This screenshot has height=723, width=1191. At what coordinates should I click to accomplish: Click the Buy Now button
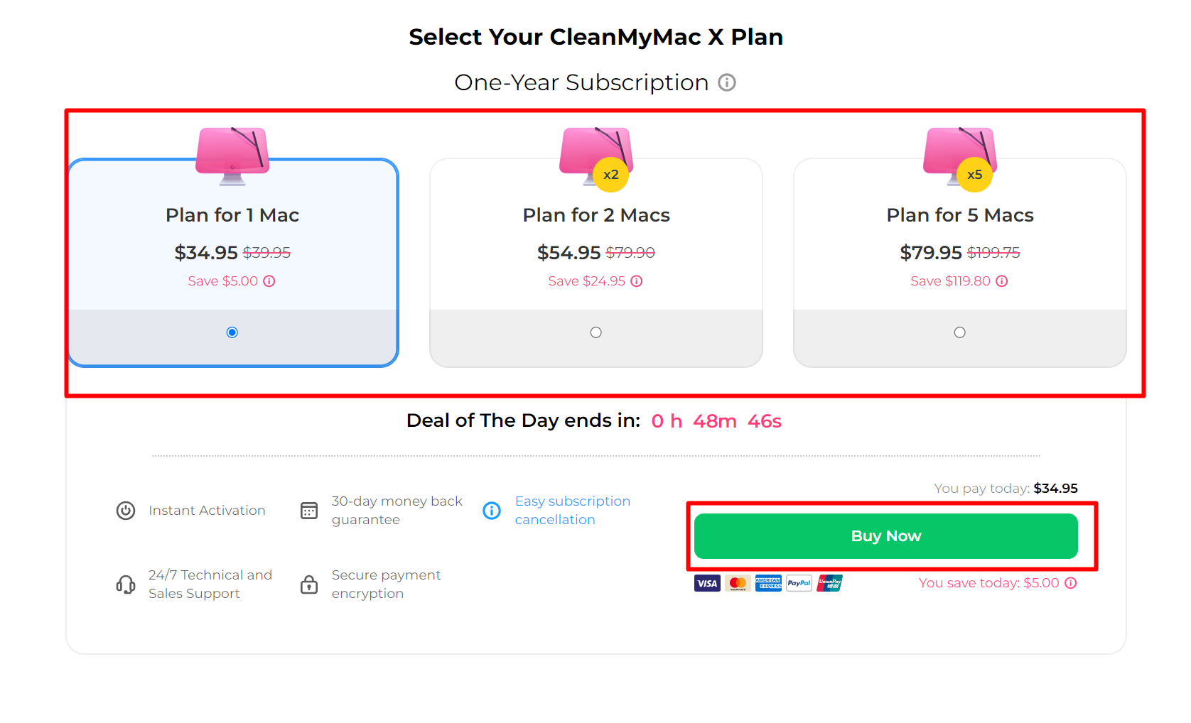[885, 536]
